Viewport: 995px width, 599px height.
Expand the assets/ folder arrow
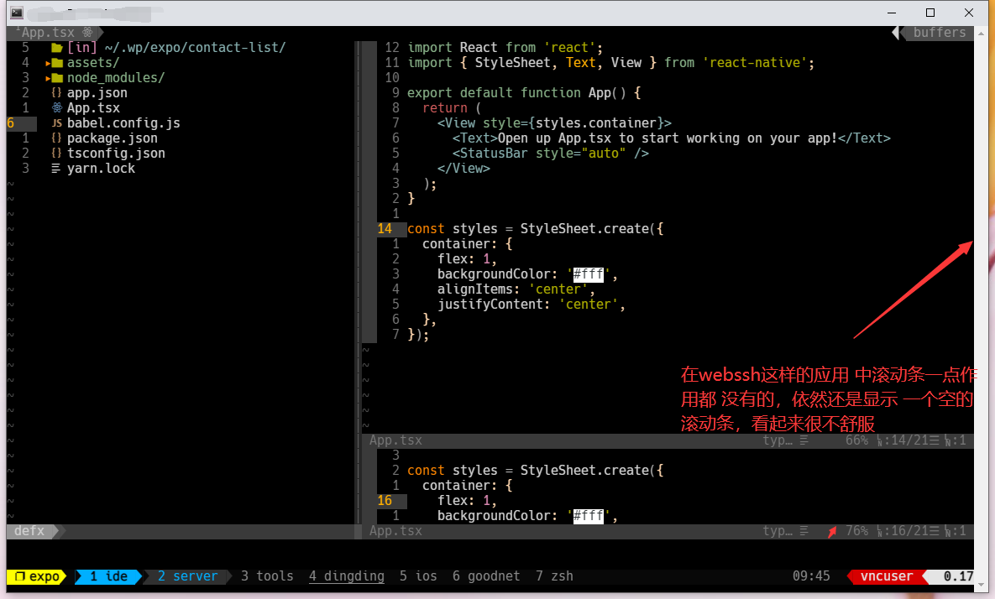point(48,63)
